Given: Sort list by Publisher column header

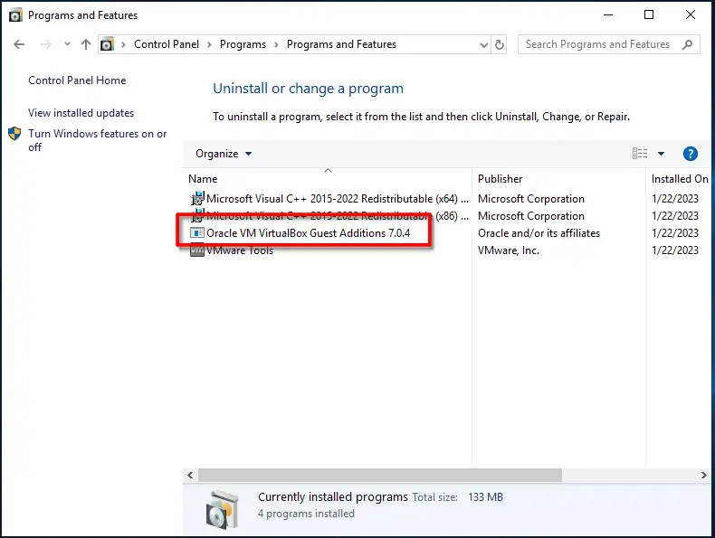Looking at the screenshot, I should [x=500, y=179].
